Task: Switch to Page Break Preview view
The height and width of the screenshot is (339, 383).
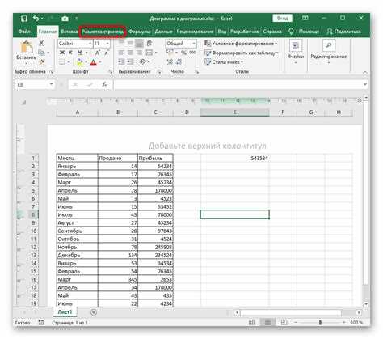Action: 284,322
